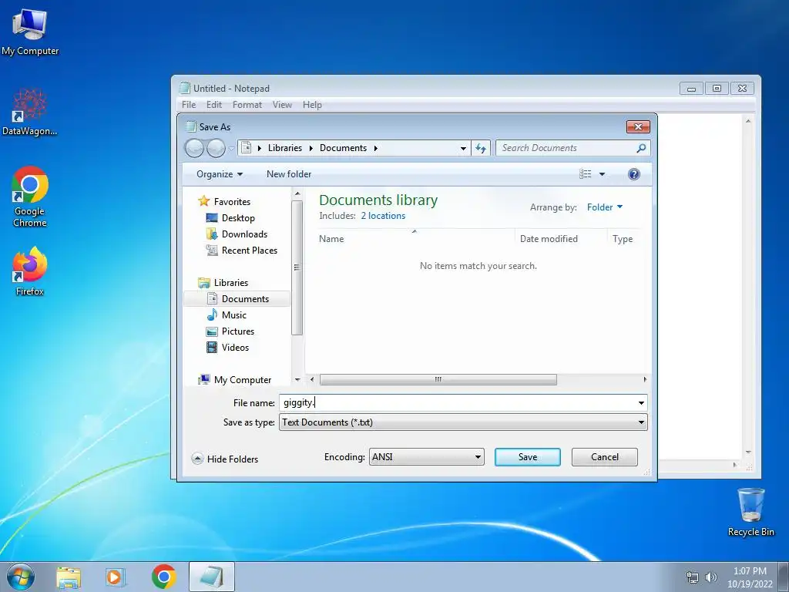Open Windows Explorer from the taskbar
The height and width of the screenshot is (592, 789).
[69, 577]
